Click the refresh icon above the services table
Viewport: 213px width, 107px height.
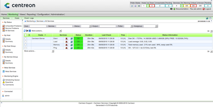25,31
